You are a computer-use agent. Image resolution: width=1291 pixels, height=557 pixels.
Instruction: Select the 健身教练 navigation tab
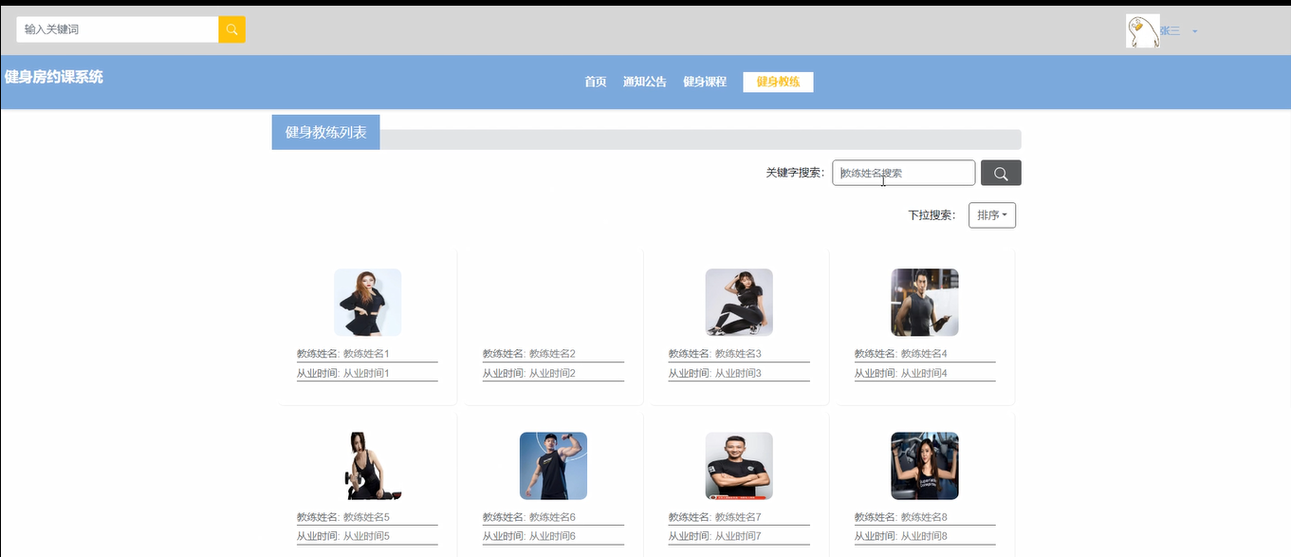click(778, 82)
